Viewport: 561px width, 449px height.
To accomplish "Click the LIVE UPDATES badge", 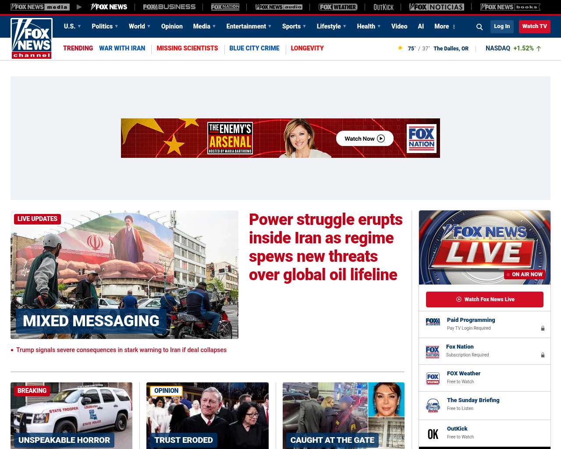I will click(x=37, y=219).
